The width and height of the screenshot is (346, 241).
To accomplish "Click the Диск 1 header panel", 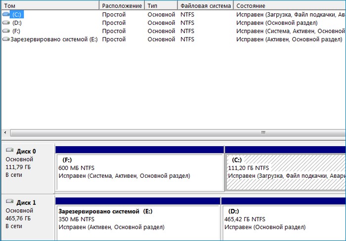I will pos(27,218).
